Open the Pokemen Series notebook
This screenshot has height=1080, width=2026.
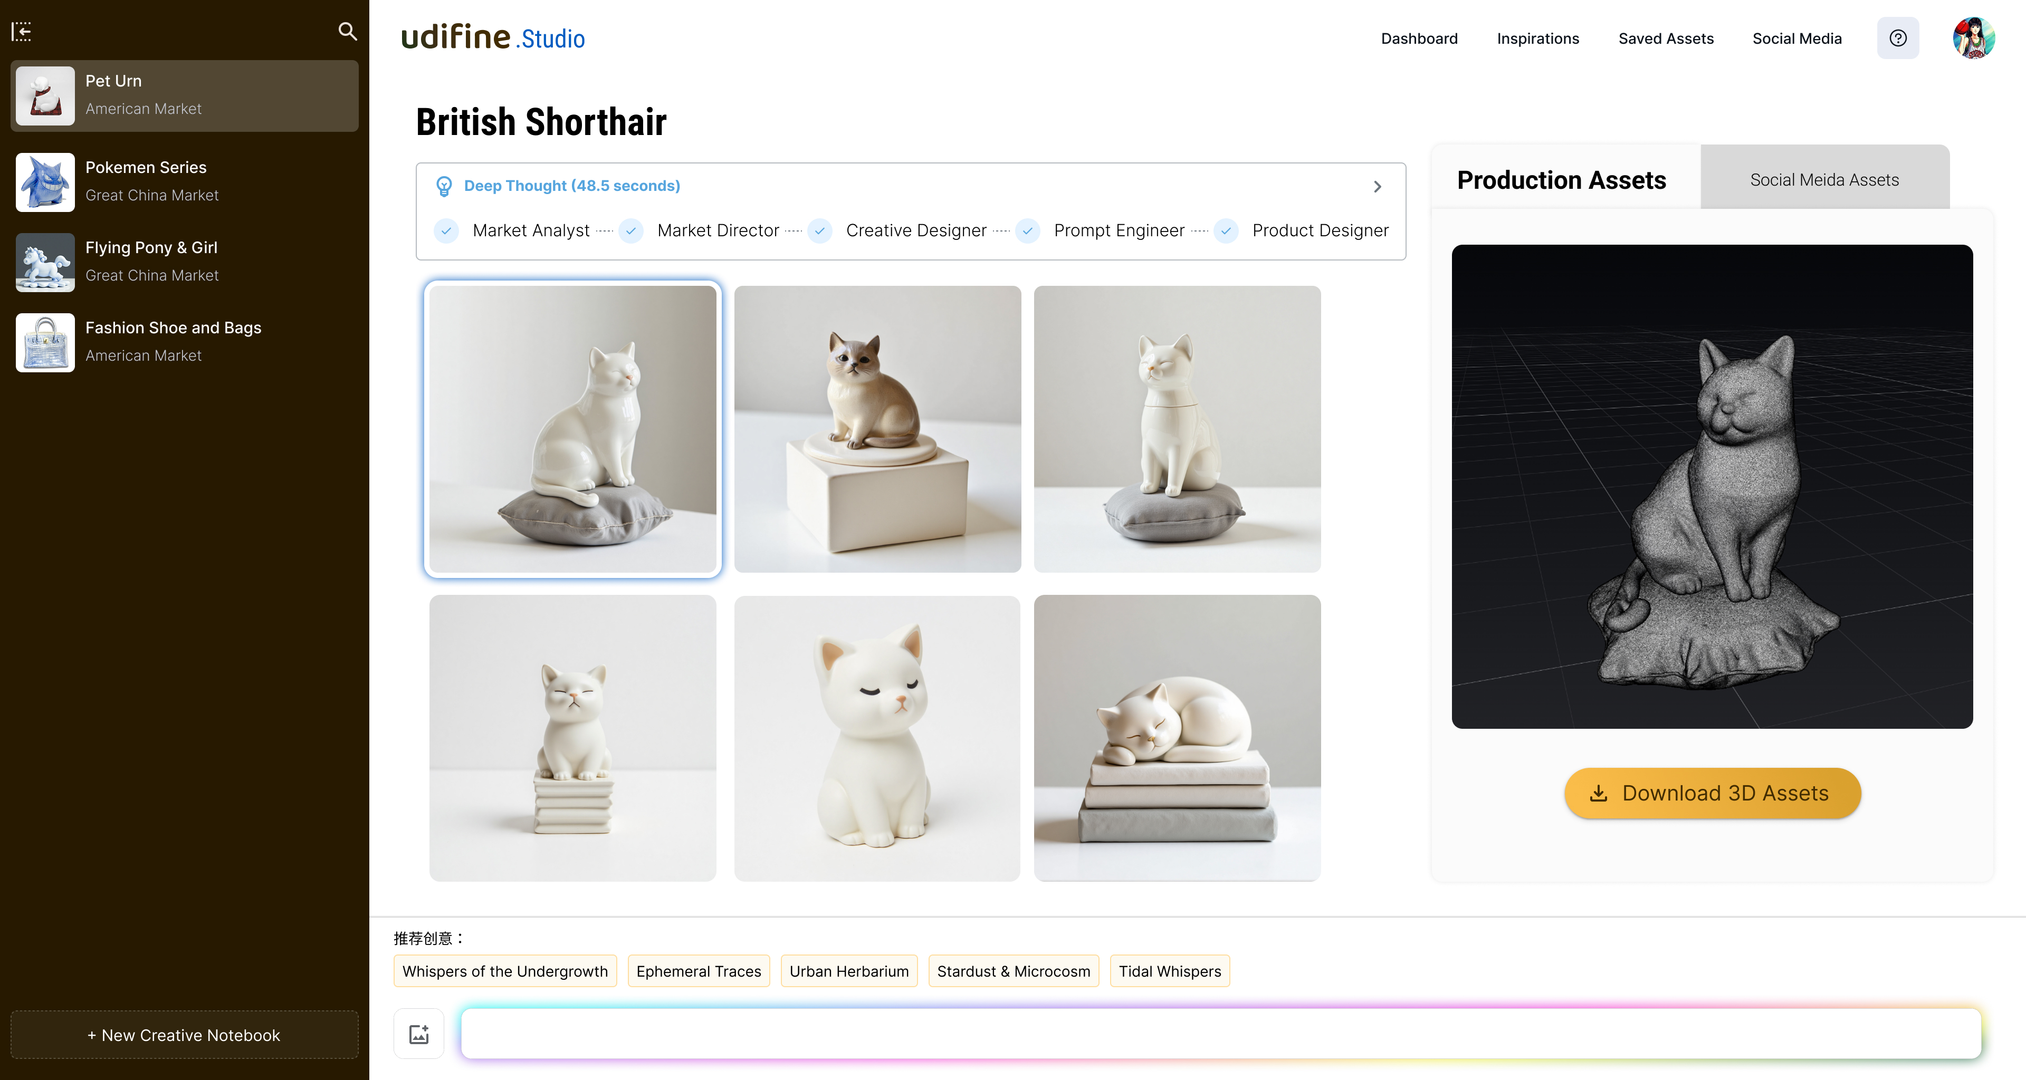coord(184,182)
